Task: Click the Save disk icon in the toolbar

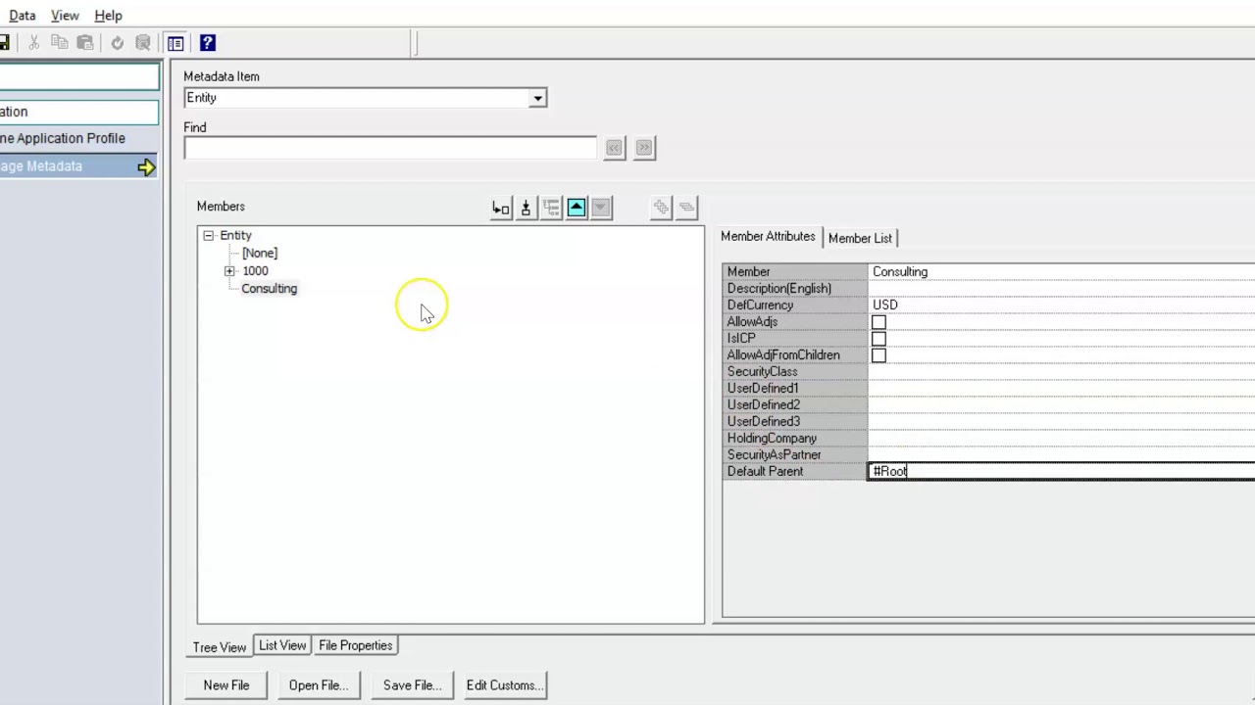Action: pyautogui.click(x=4, y=43)
